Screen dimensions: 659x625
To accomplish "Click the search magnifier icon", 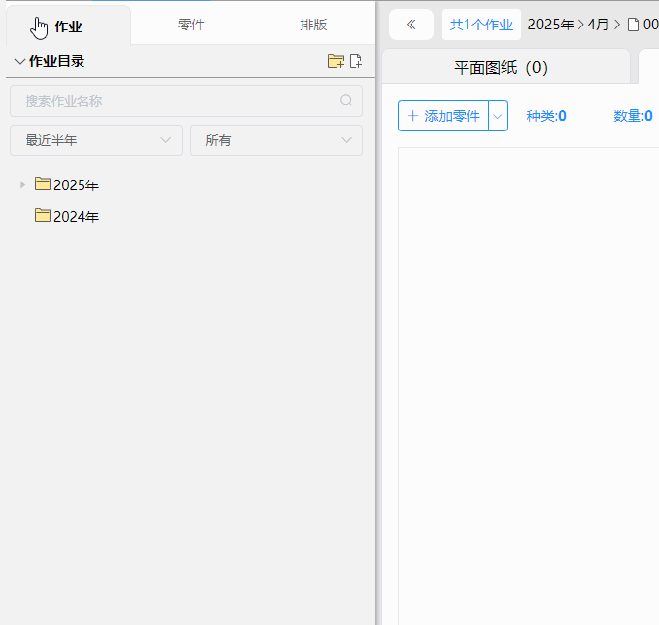I will [x=346, y=101].
